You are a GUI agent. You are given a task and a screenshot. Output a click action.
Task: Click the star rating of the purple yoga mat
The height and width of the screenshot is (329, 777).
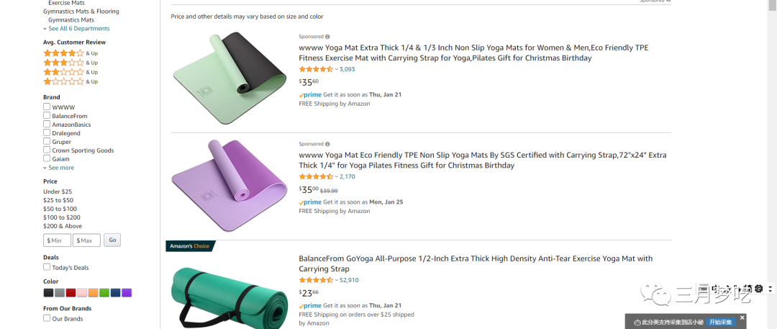pyautogui.click(x=316, y=176)
